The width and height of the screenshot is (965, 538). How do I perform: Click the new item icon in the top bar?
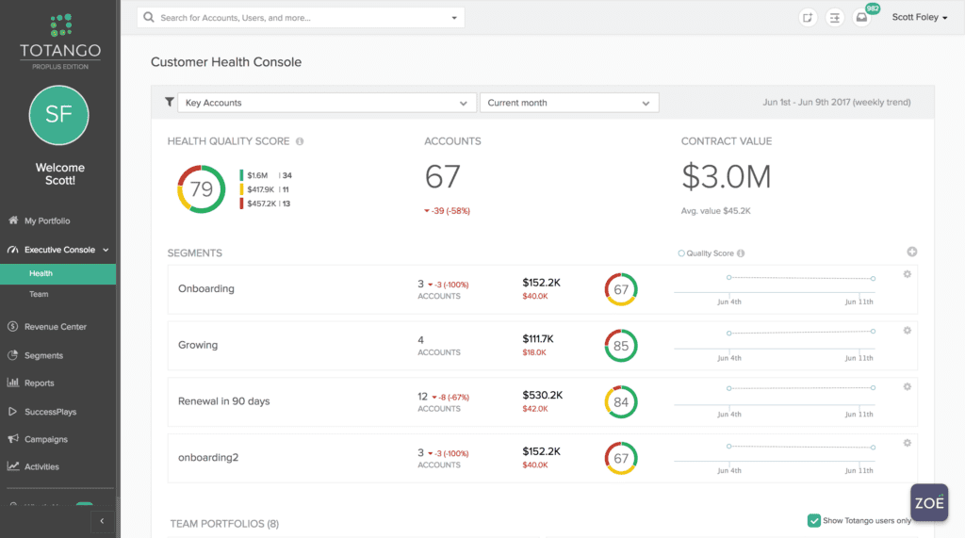tap(808, 18)
